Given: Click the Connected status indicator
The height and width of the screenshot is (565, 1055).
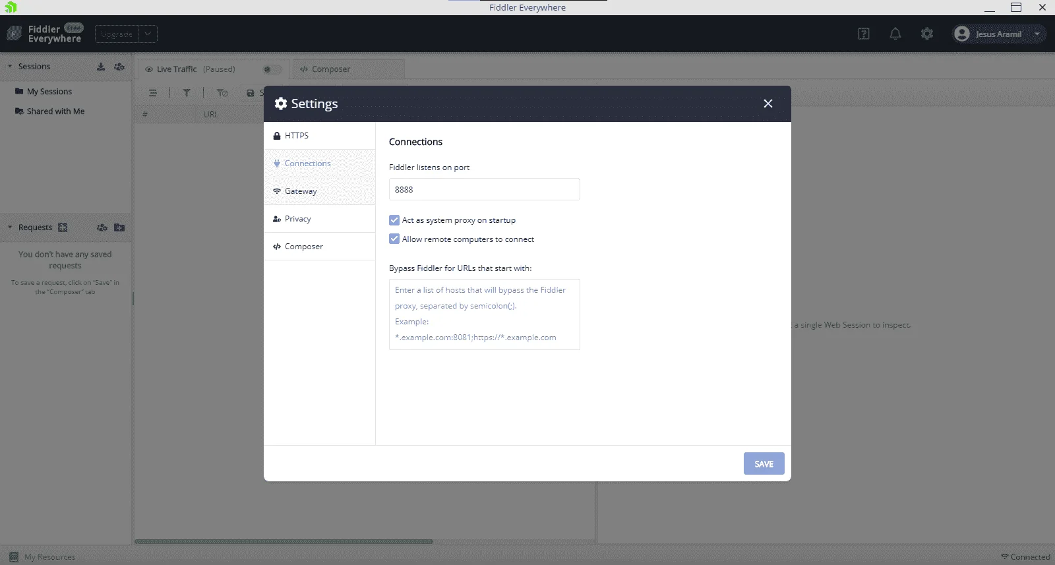Looking at the screenshot, I should (1025, 557).
